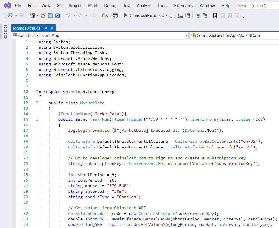This screenshot has height=228, width=279.
Task: Open the New Project dropdown arrow
Action: 37,16
